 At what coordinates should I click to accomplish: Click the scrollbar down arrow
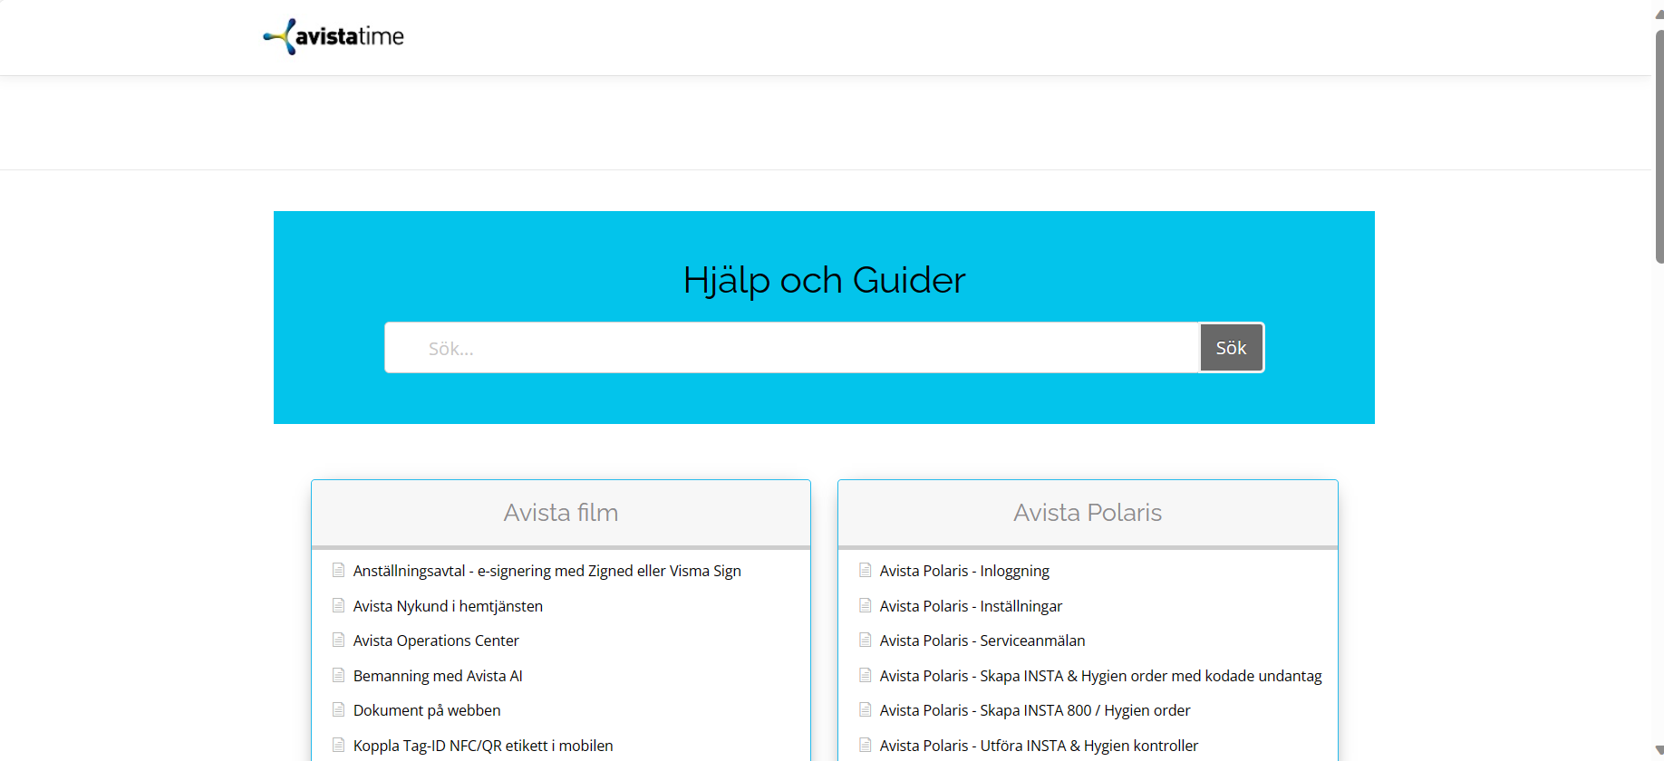1659,751
